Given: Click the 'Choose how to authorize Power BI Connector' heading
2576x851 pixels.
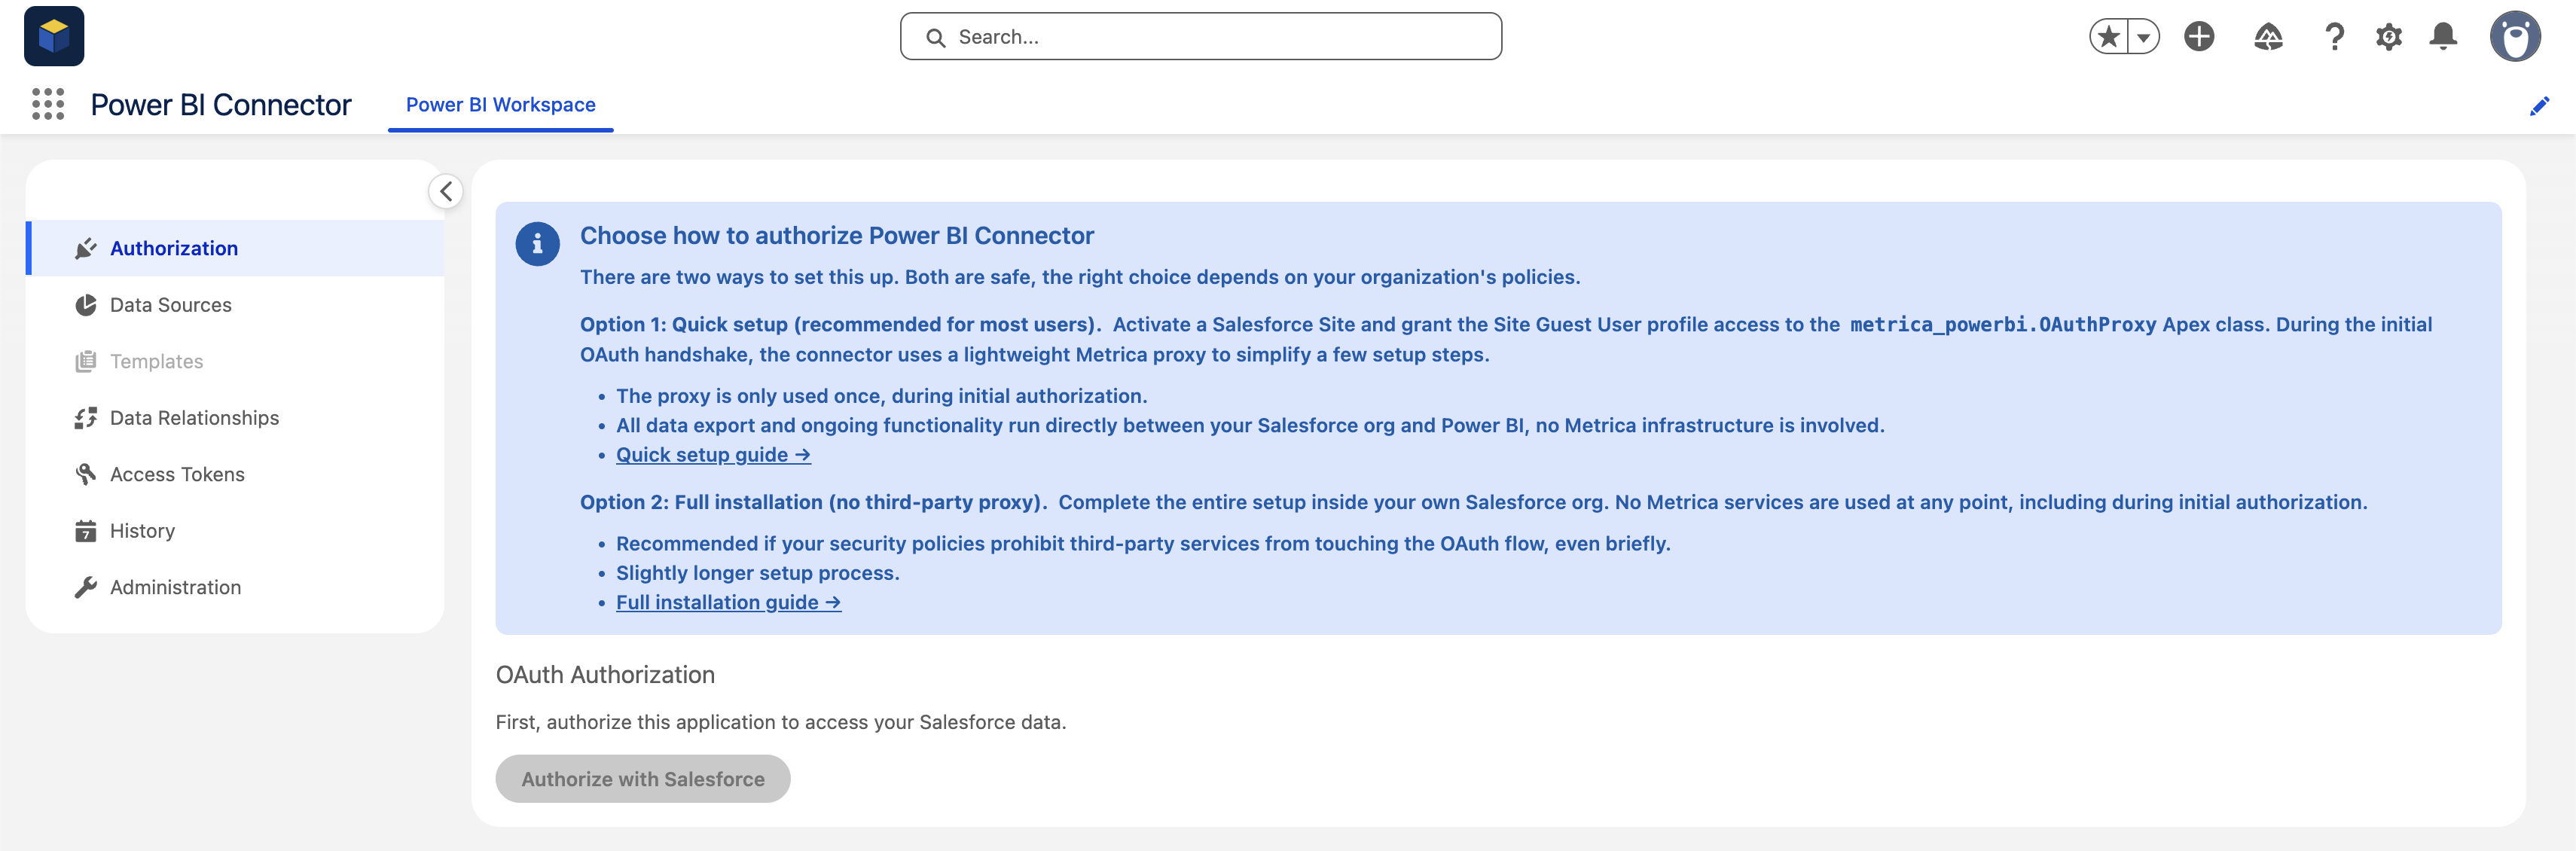Looking at the screenshot, I should click(x=837, y=236).
